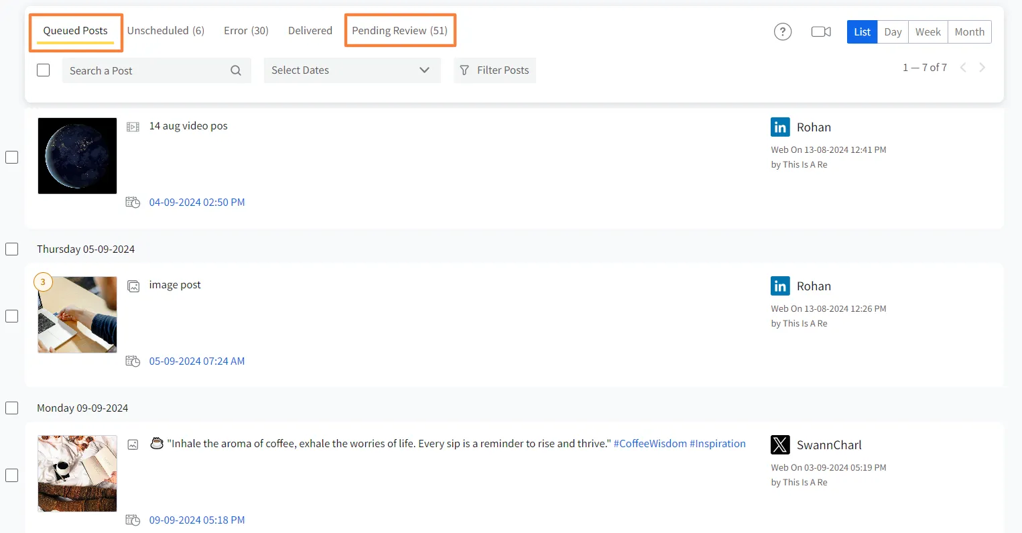The image size is (1022, 533).
Task: Open the earth video thumbnail
Action: pos(77,156)
